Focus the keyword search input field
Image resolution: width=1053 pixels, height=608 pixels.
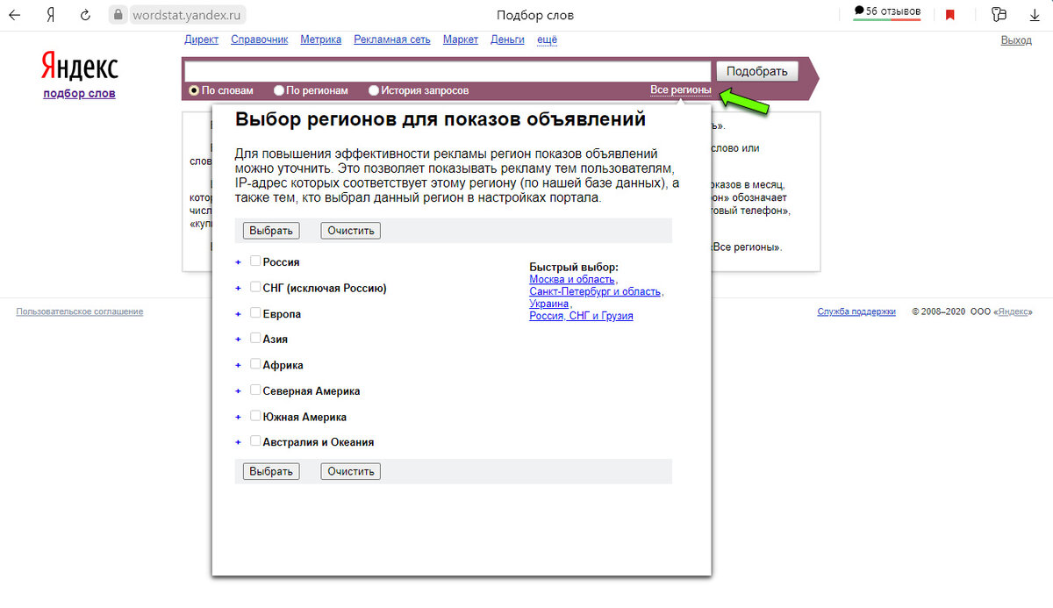point(448,71)
